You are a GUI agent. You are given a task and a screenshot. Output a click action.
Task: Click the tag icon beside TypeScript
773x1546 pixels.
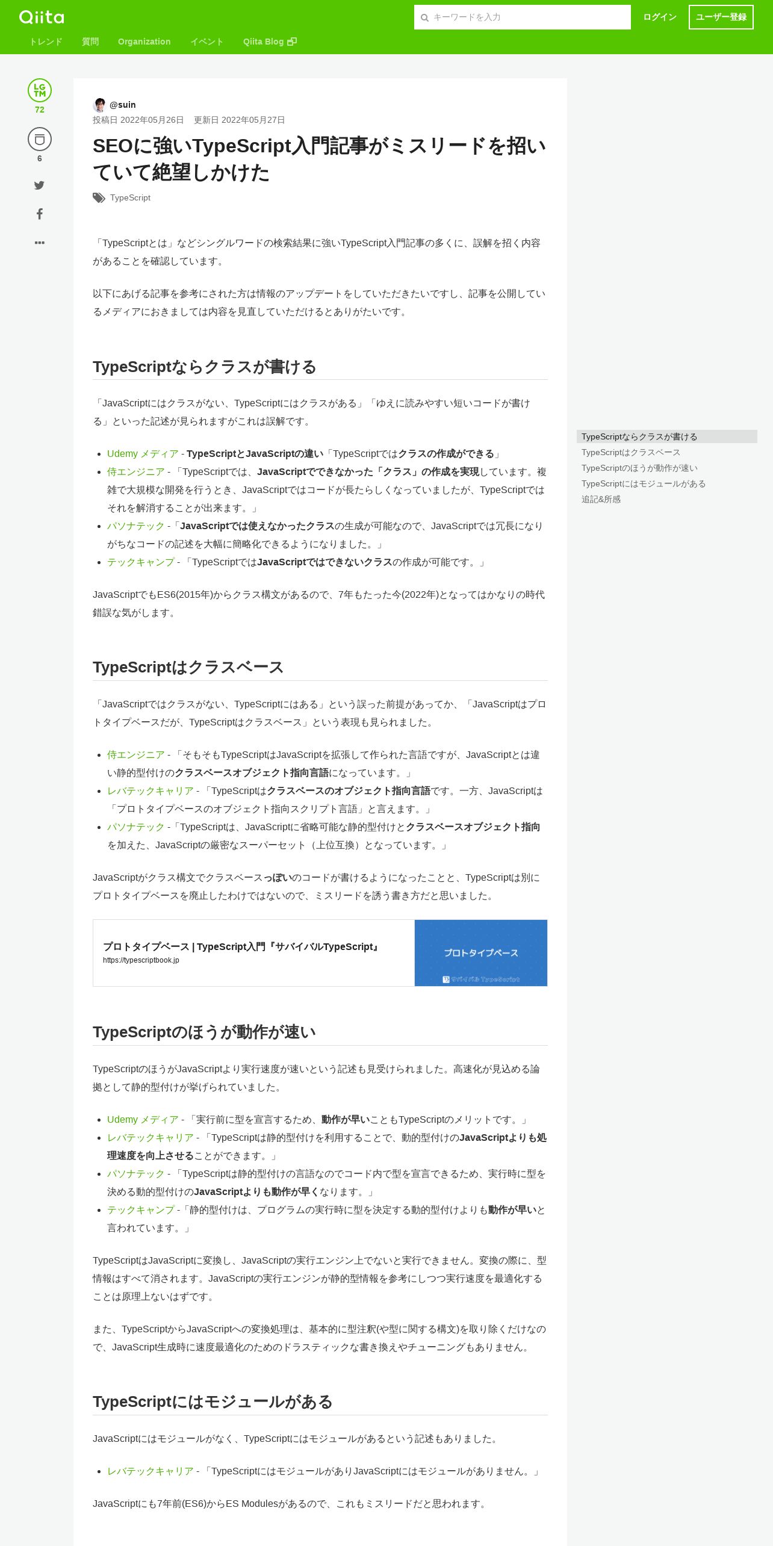click(x=99, y=198)
